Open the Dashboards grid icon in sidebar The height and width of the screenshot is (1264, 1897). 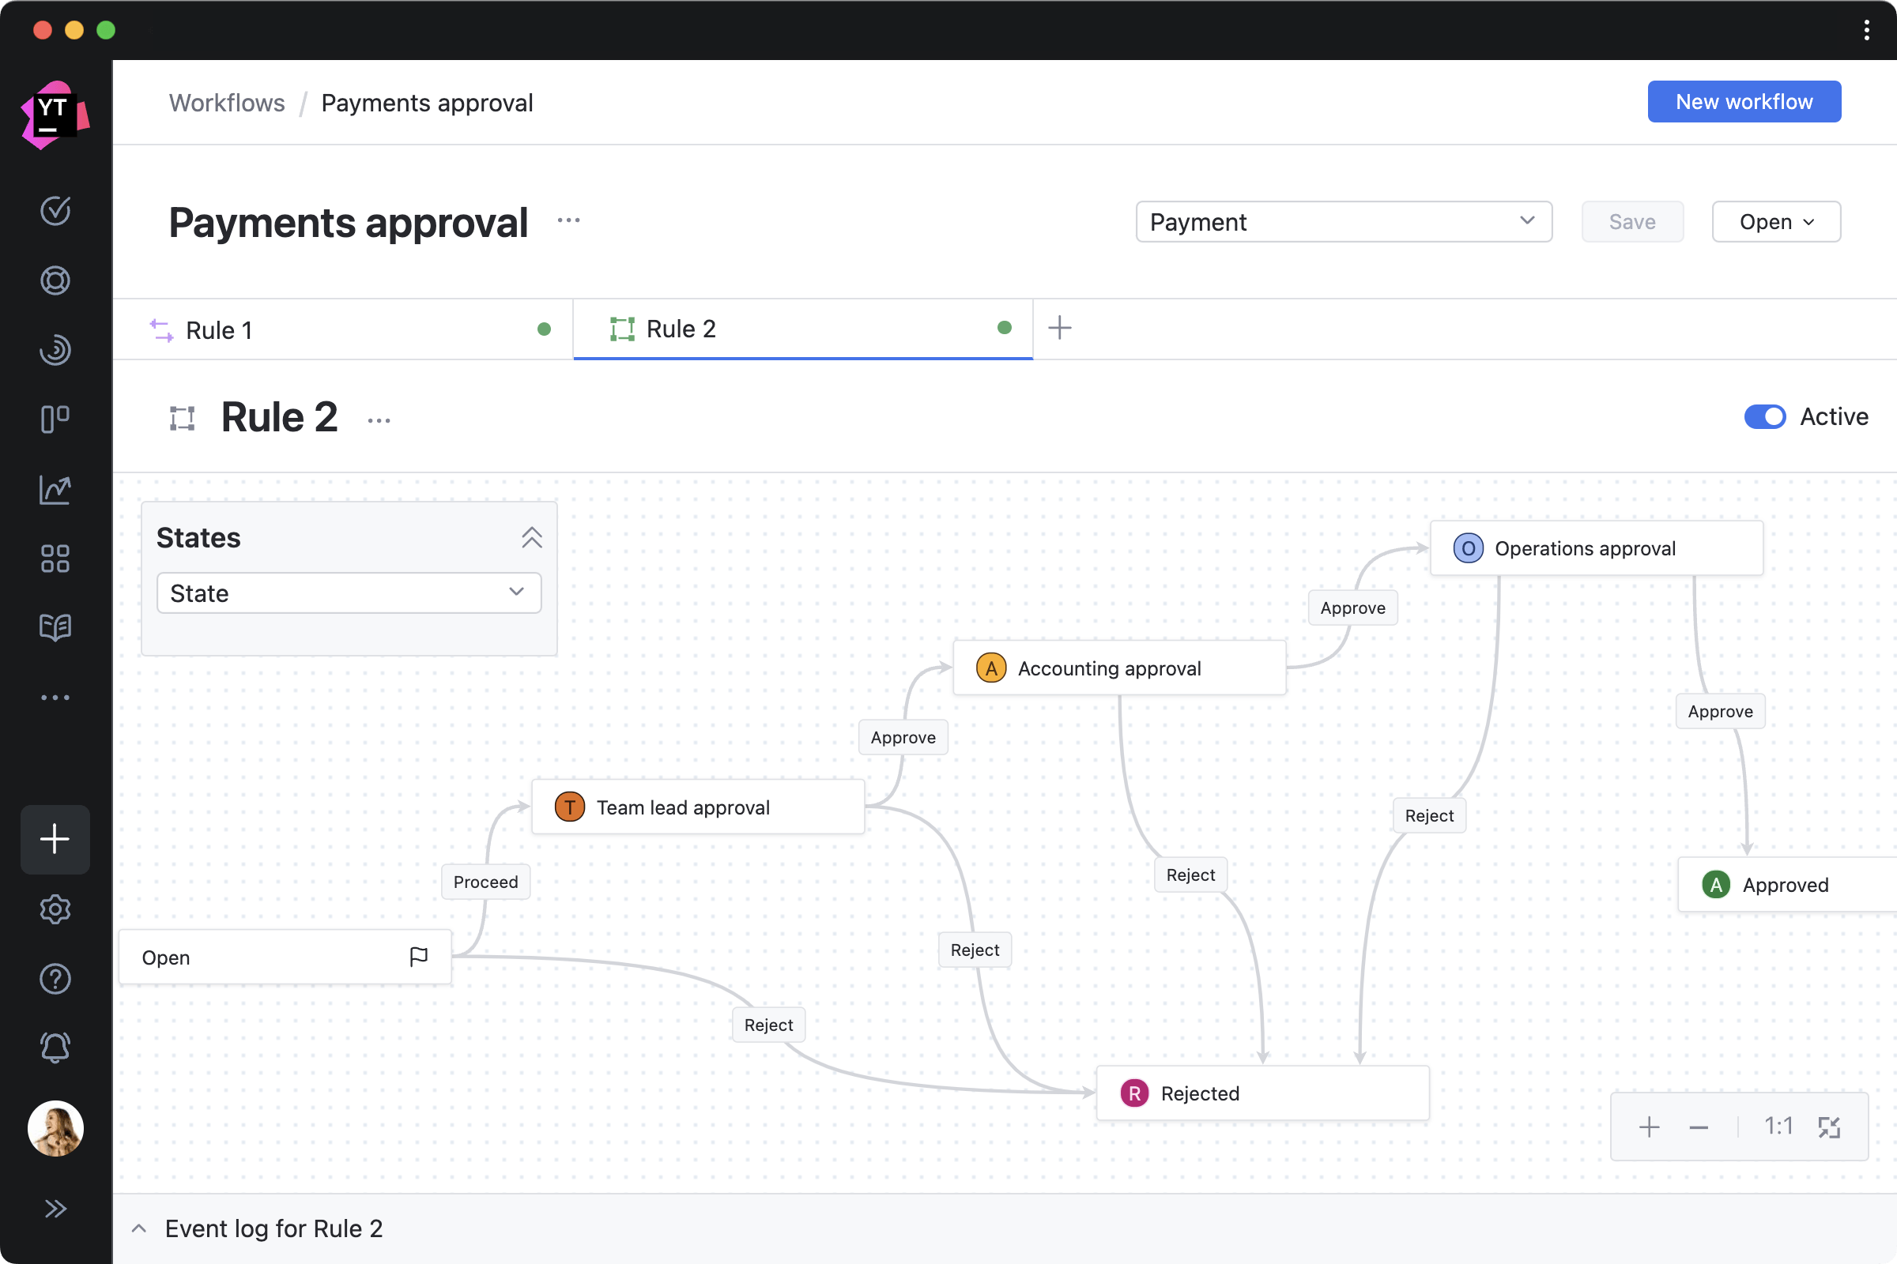[x=55, y=559]
